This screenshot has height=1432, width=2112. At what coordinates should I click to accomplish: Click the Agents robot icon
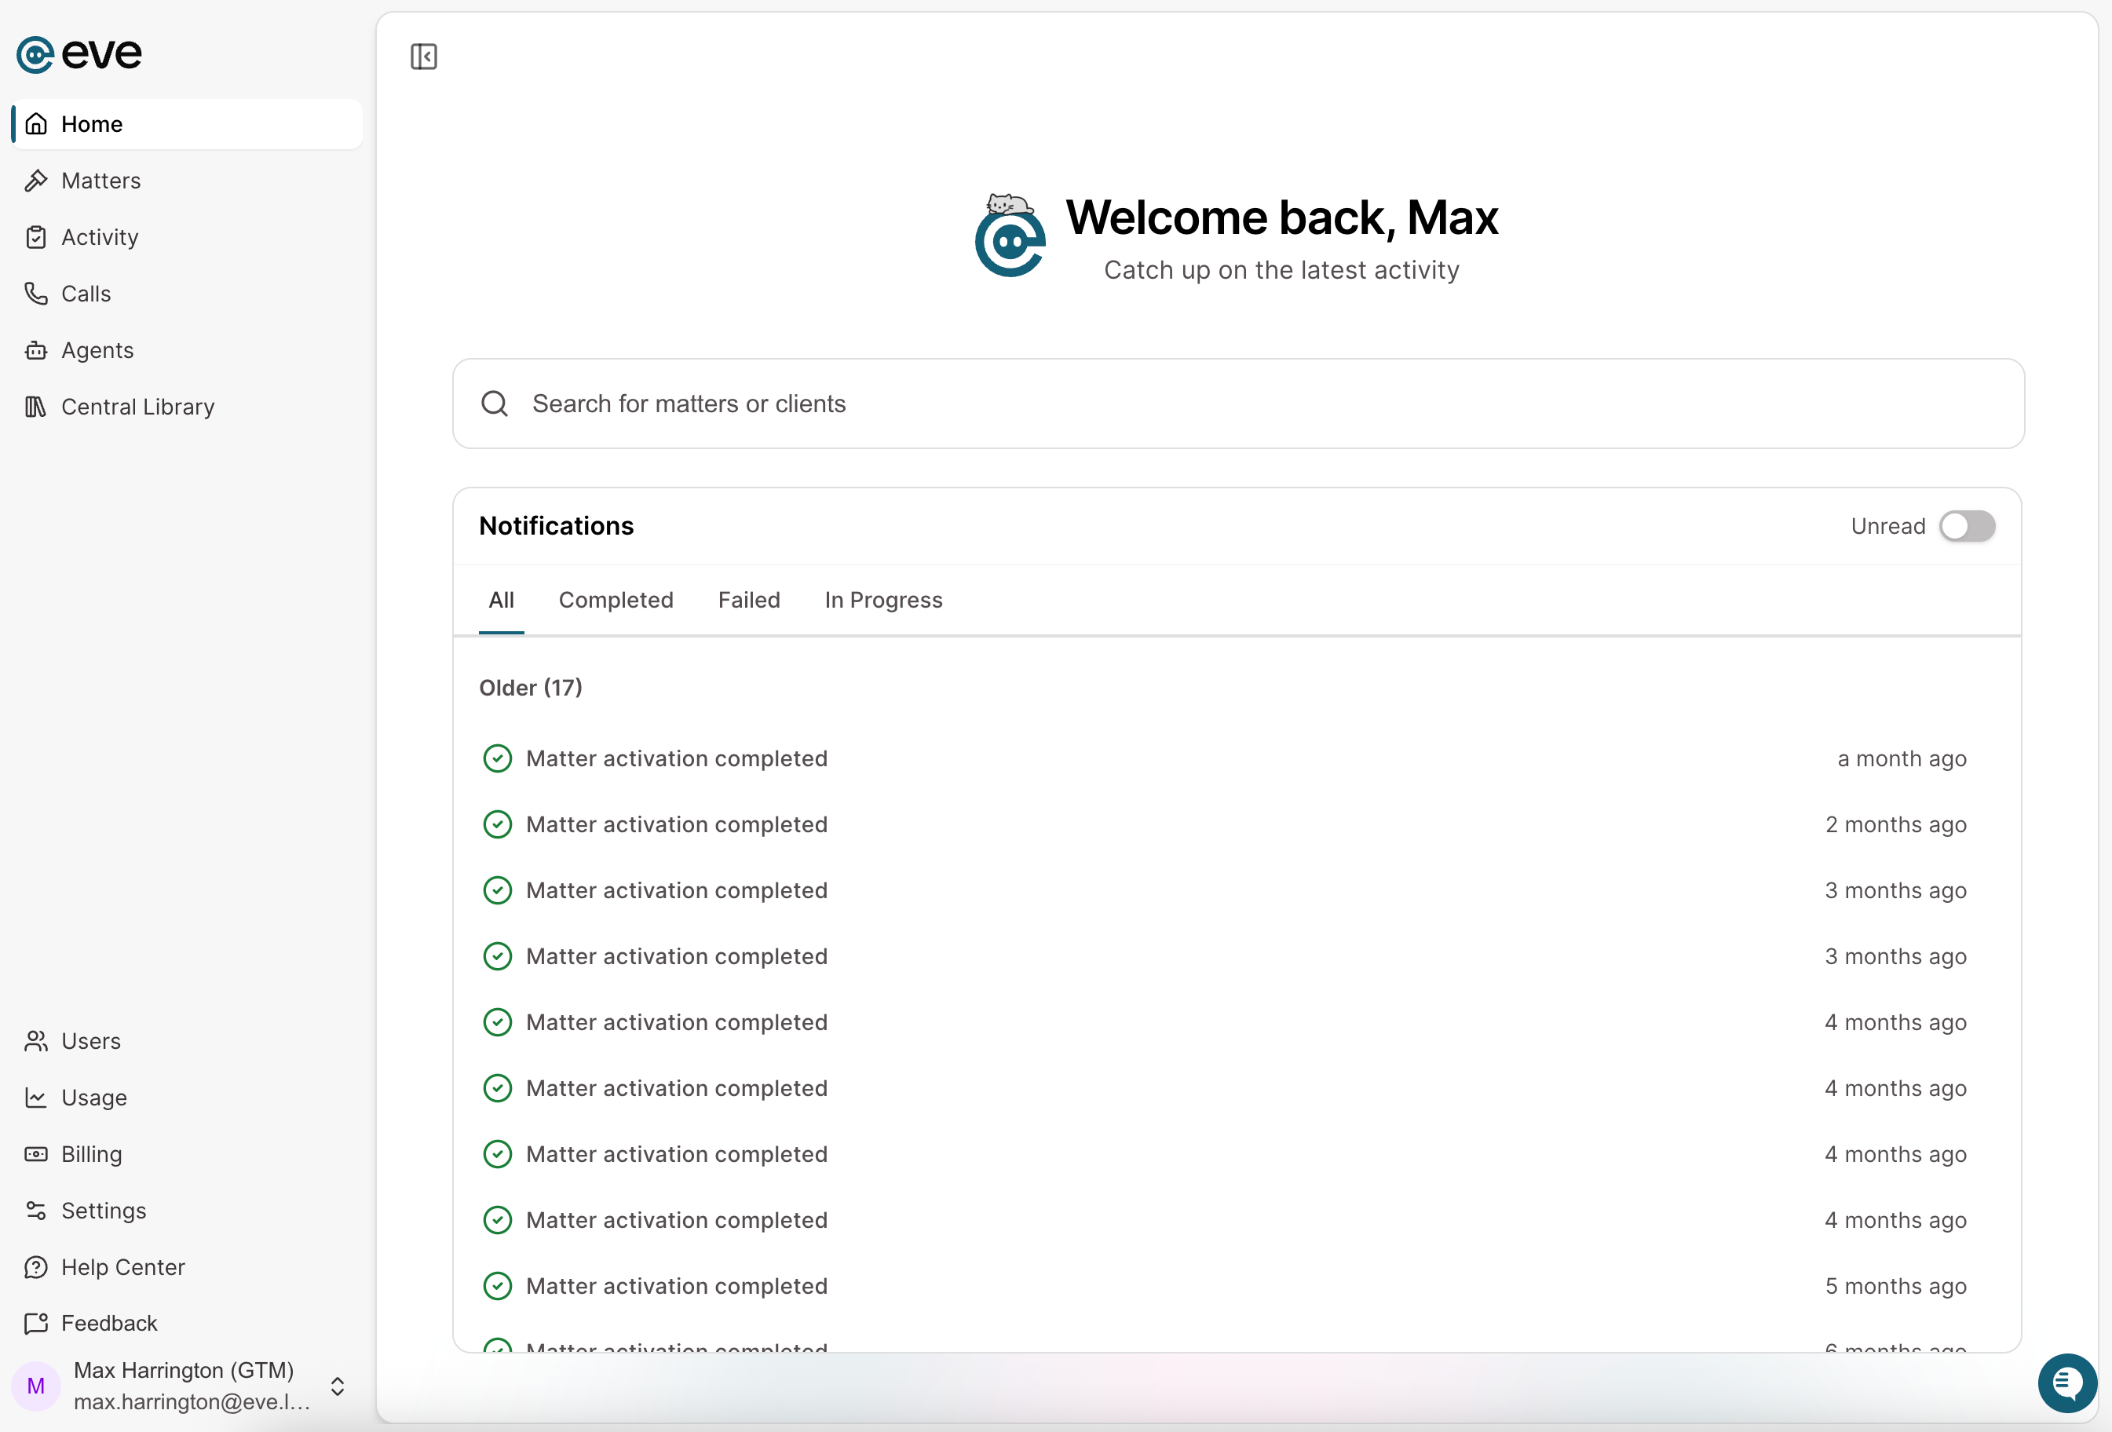point(36,350)
